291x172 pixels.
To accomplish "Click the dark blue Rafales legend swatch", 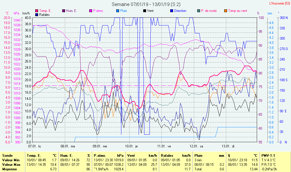I will [x=37, y=15].
